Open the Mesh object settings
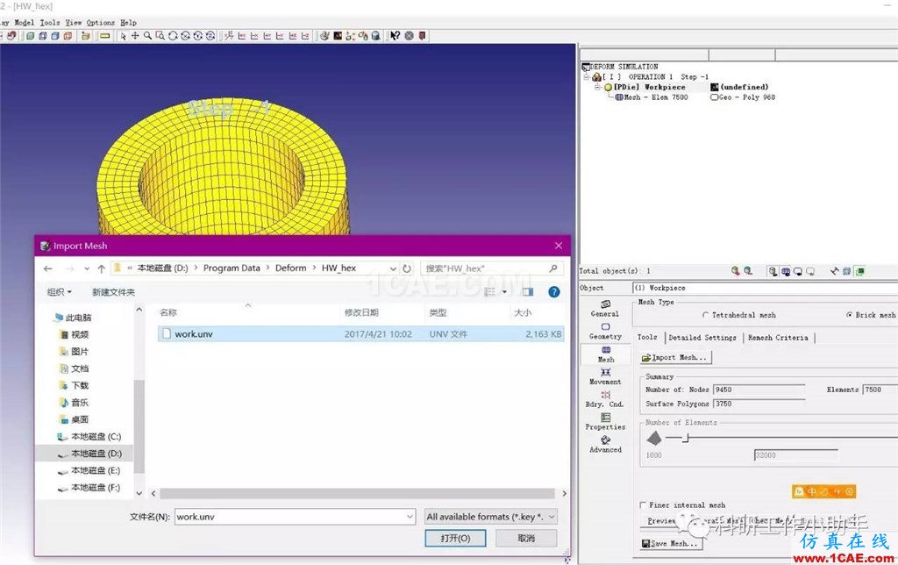The width and height of the screenshot is (898, 565). coord(605,354)
